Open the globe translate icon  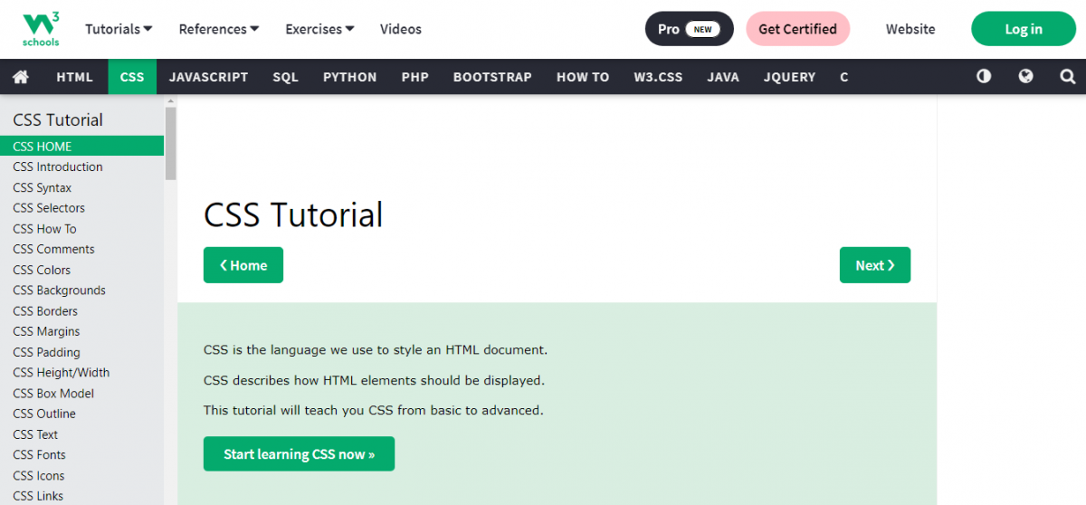pyautogui.click(x=1025, y=77)
